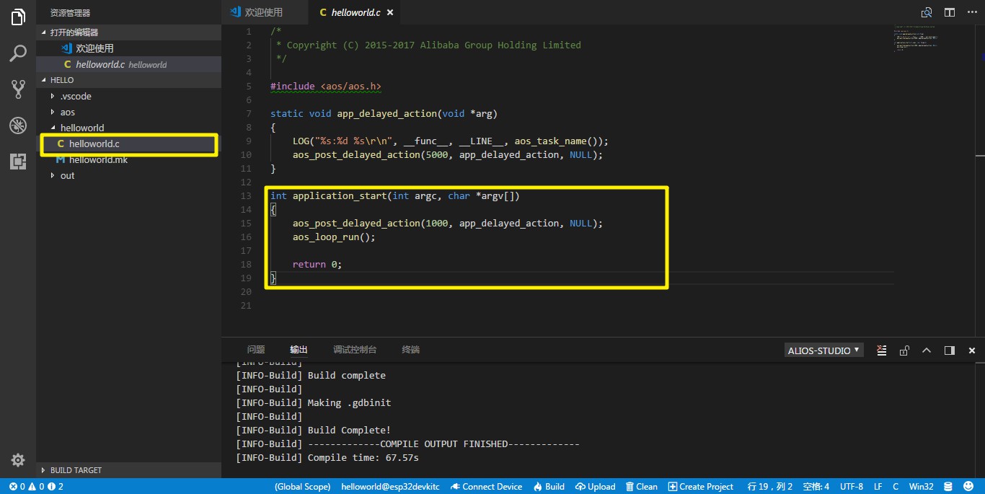Toggle output scroll lock

(x=904, y=350)
